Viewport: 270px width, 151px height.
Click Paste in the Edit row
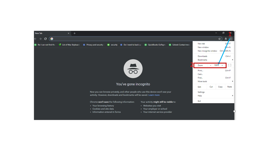click(229, 87)
